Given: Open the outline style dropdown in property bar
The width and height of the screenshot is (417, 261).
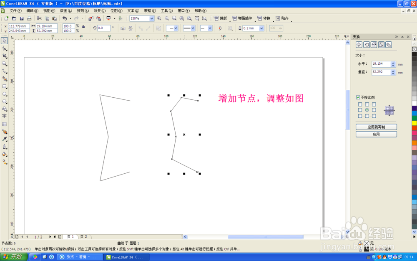Looking at the screenshot, I should pyautogui.click(x=193, y=28).
